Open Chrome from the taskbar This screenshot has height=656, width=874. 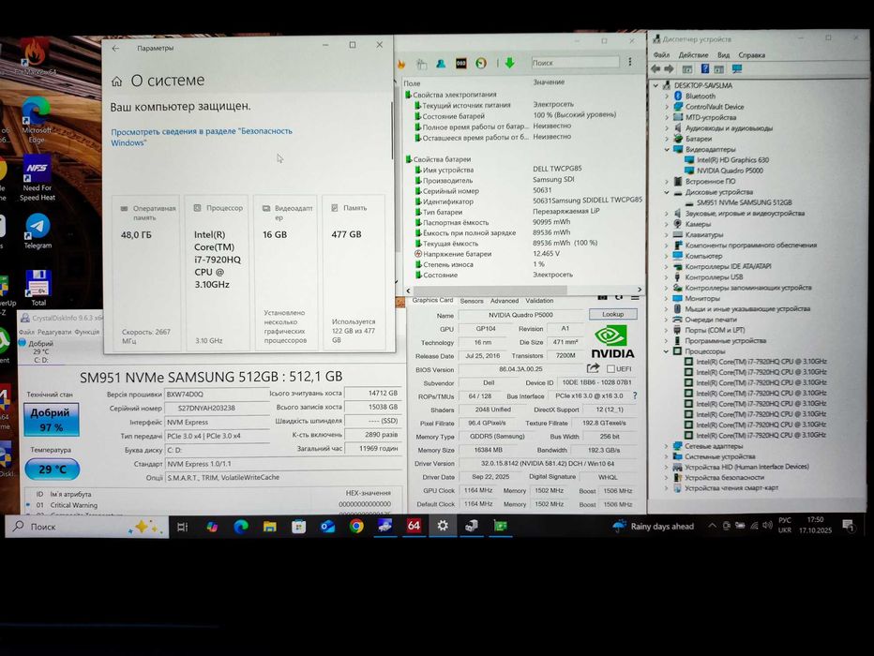point(356,526)
